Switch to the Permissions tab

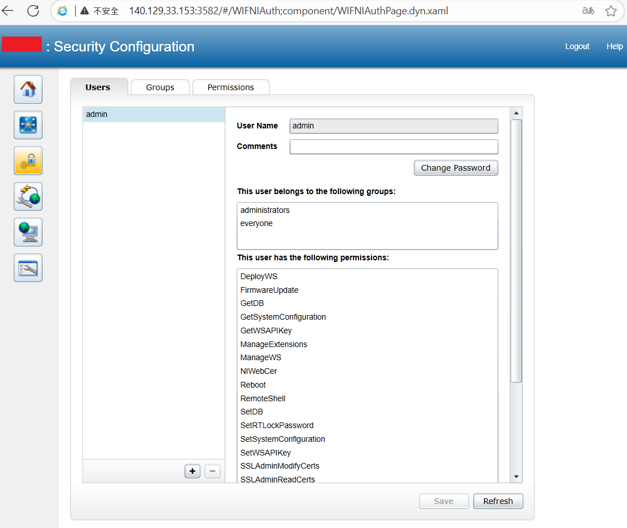[x=231, y=87]
